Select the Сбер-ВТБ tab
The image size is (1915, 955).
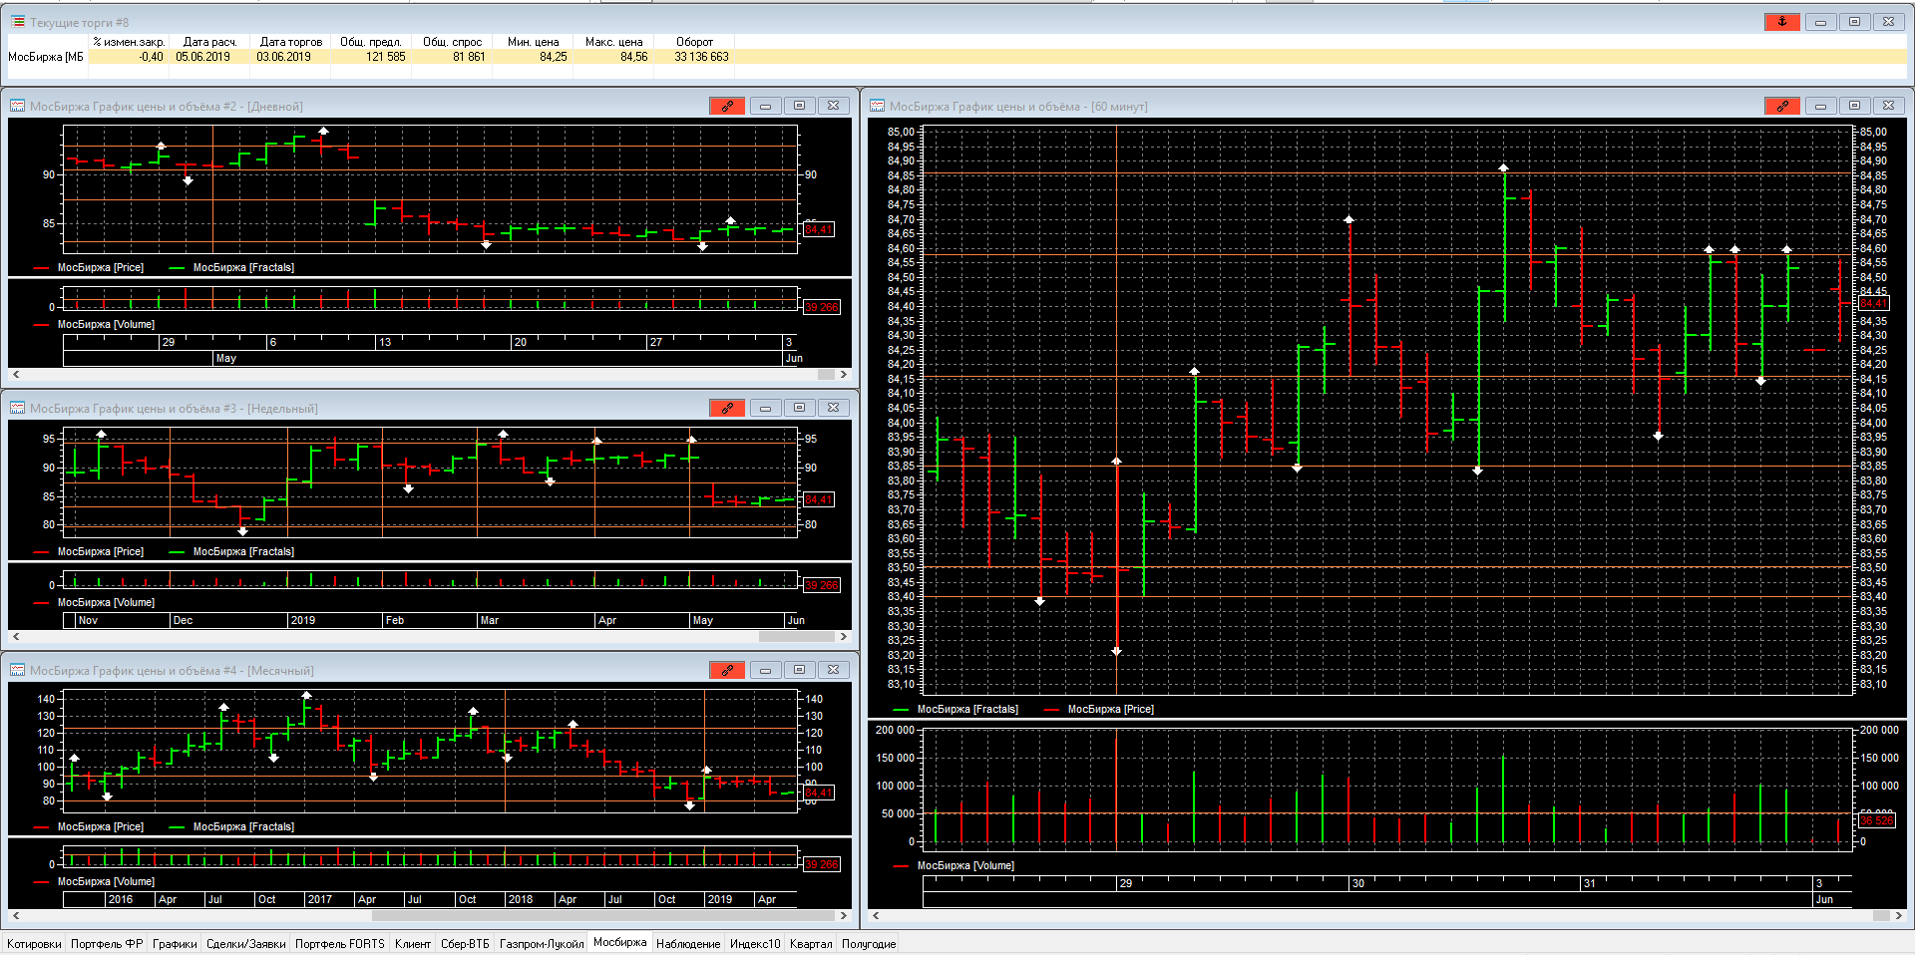[x=465, y=944]
